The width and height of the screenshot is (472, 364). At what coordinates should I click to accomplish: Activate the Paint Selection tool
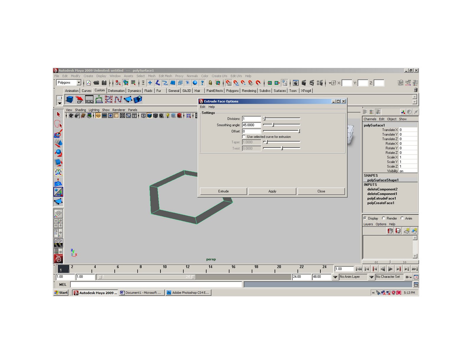coord(58,134)
